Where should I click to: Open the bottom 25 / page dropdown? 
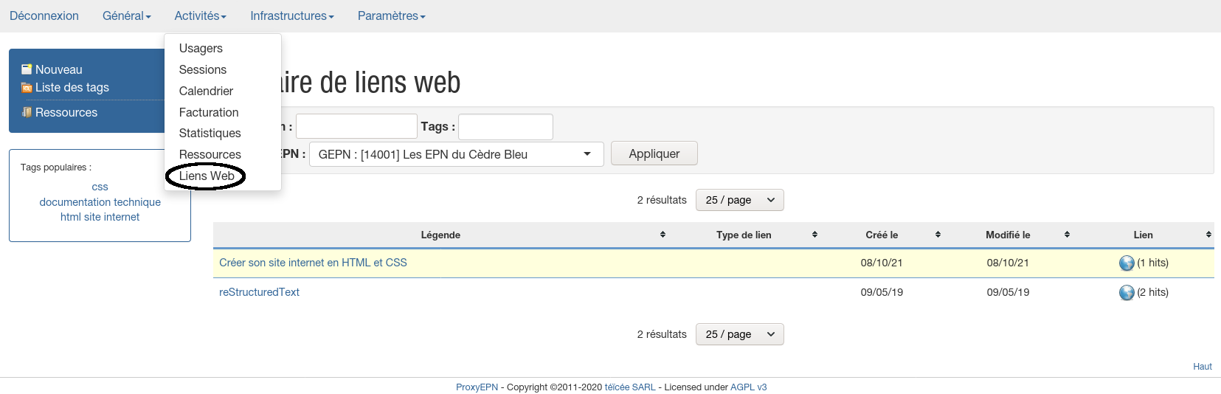pyautogui.click(x=739, y=334)
